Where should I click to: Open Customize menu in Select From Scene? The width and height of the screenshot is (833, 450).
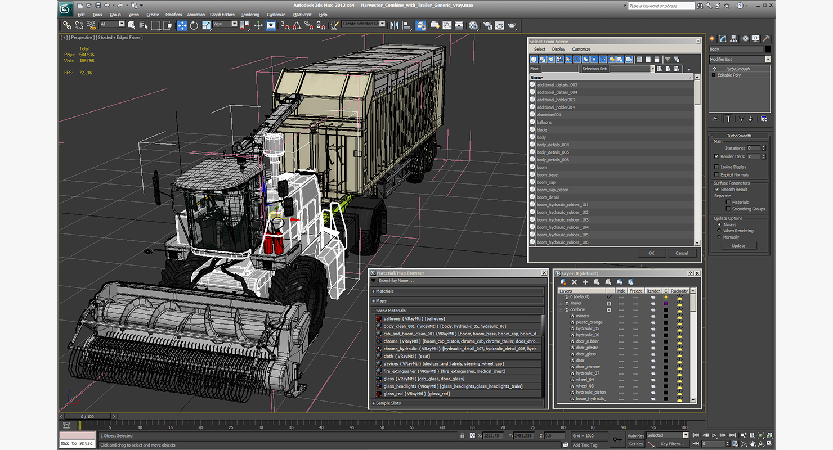pyautogui.click(x=581, y=49)
